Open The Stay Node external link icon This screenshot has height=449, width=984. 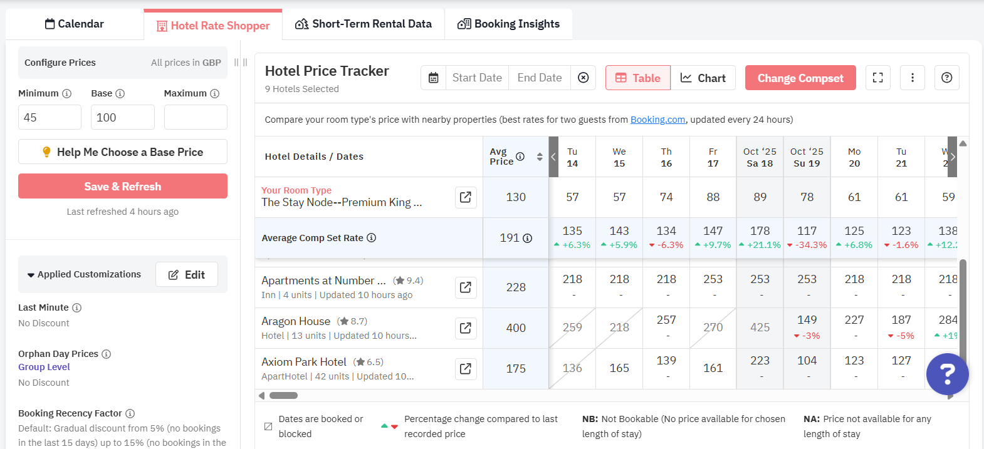(x=465, y=197)
